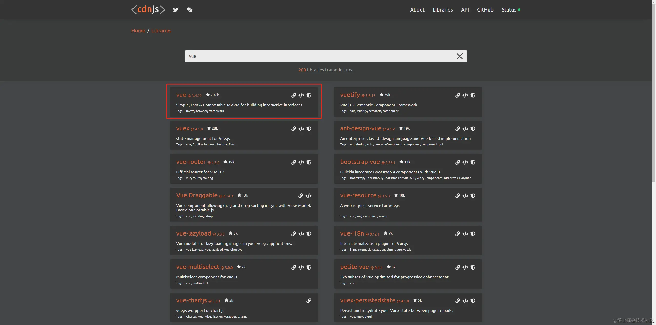
Task: Open GitHub from the navigation bar
Action: (485, 10)
